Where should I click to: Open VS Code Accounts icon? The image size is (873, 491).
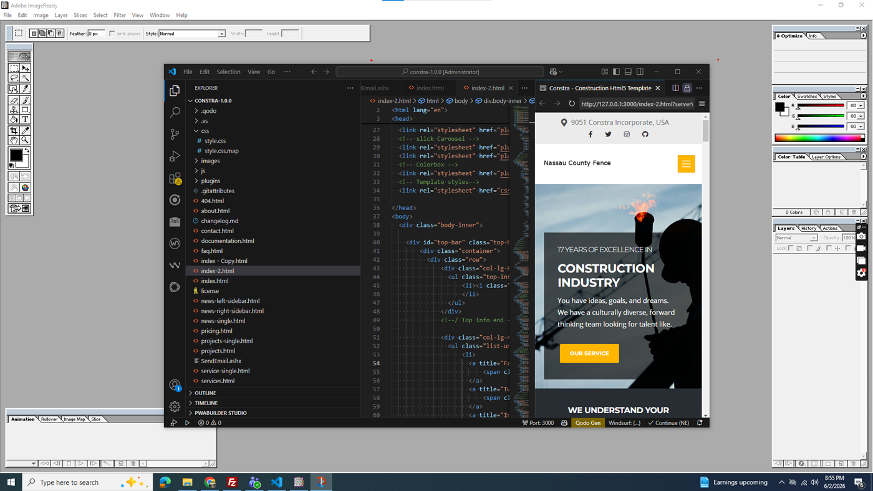[175, 385]
